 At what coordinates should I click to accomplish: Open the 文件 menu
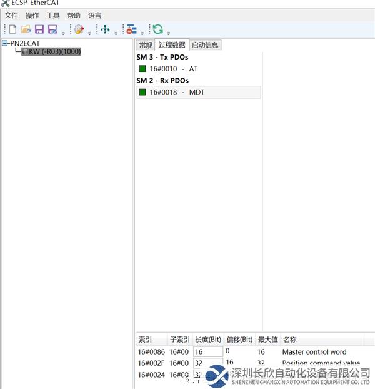tap(11, 15)
